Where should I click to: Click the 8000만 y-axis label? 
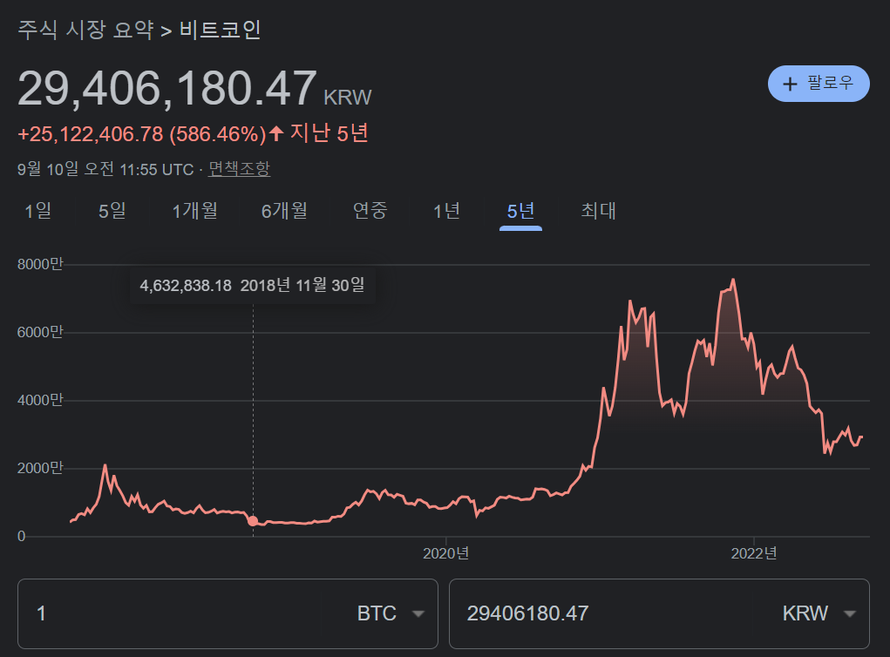pos(40,264)
